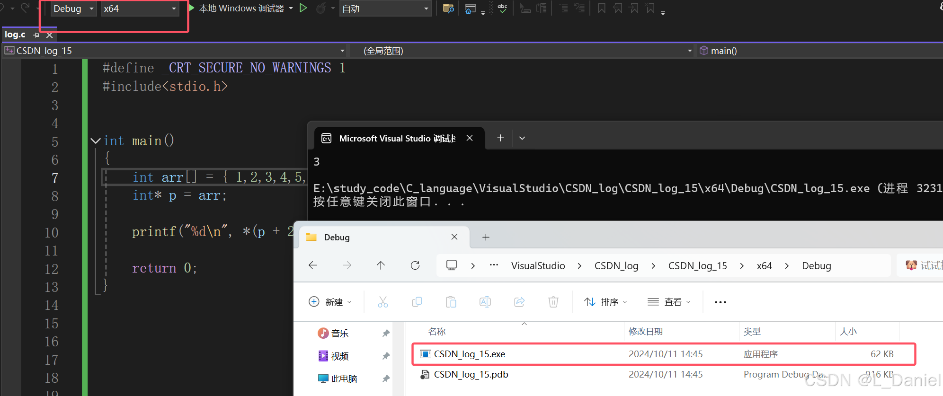Click the abc spell check icon
Viewport: 943px width, 396px height.
coord(502,9)
